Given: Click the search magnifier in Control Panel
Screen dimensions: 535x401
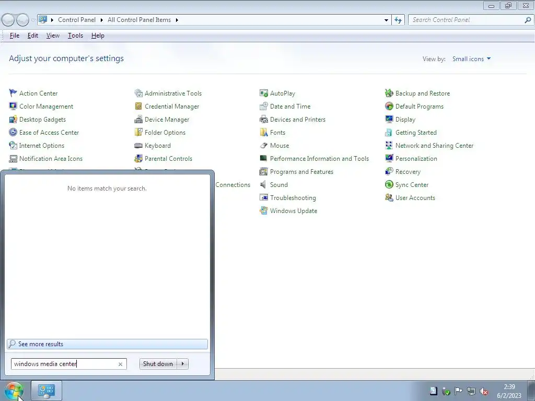Looking at the screenshot, I should click(528, 20).
